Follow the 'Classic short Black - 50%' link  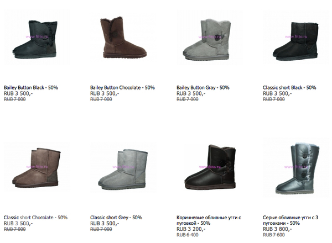[289, 87]
